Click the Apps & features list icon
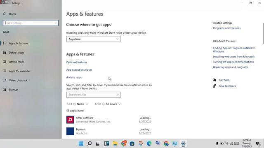Viewport: 264px width, 148px height. (5, 43)
